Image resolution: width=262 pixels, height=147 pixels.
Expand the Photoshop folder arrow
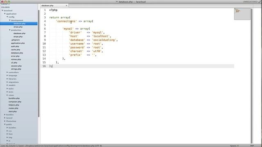coord(5,121)
